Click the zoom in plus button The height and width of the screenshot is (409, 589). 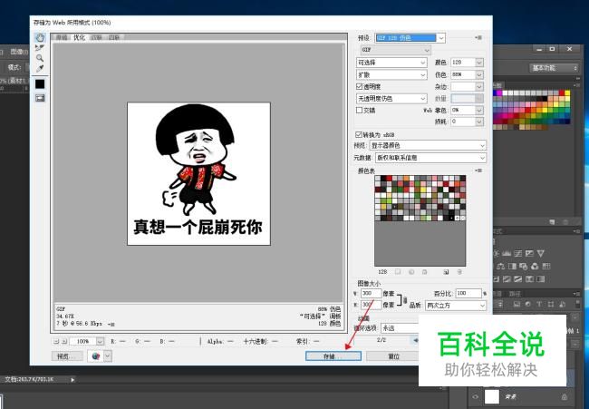[64, 341]
